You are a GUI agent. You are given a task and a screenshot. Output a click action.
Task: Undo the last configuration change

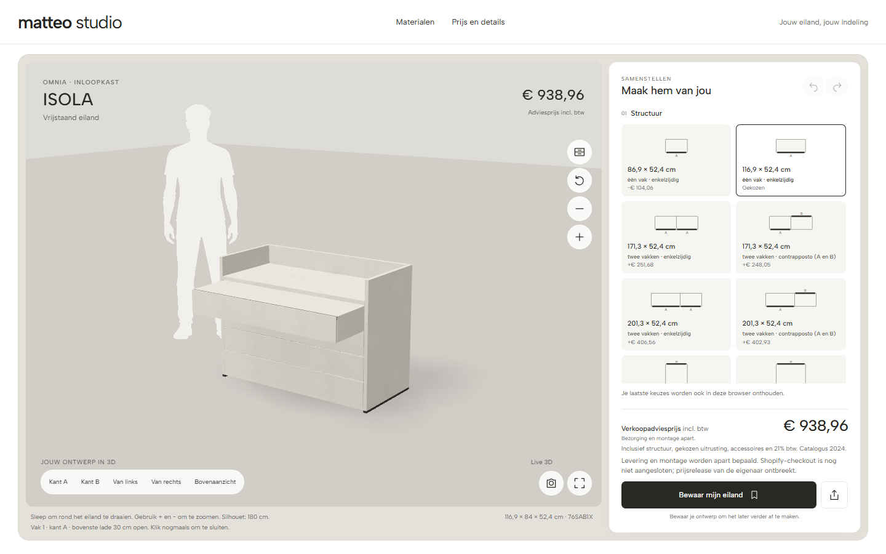click(813, 87)
